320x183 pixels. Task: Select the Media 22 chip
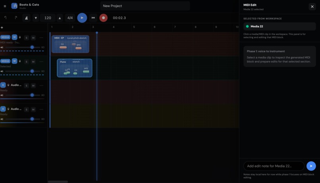280,26
